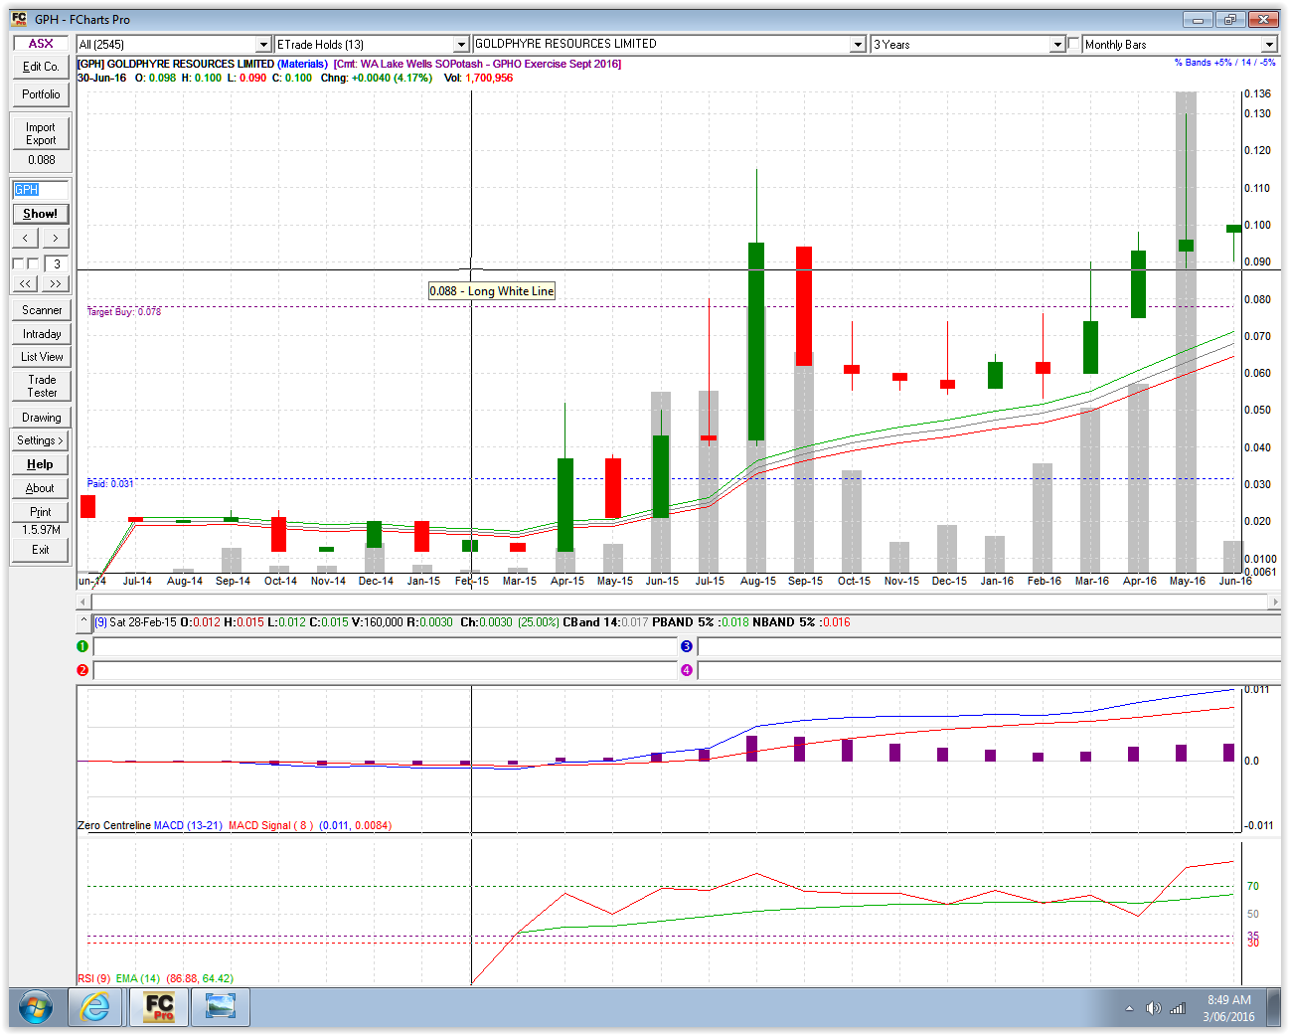
Task: Open the About dialog
Action: (41, 488)
